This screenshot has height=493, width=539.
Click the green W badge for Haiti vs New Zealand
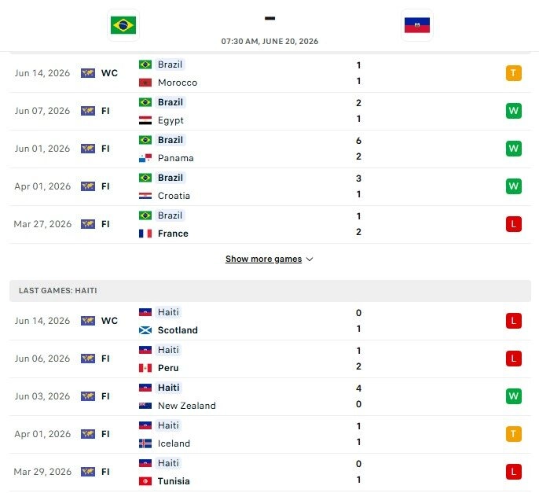point(514,396)
